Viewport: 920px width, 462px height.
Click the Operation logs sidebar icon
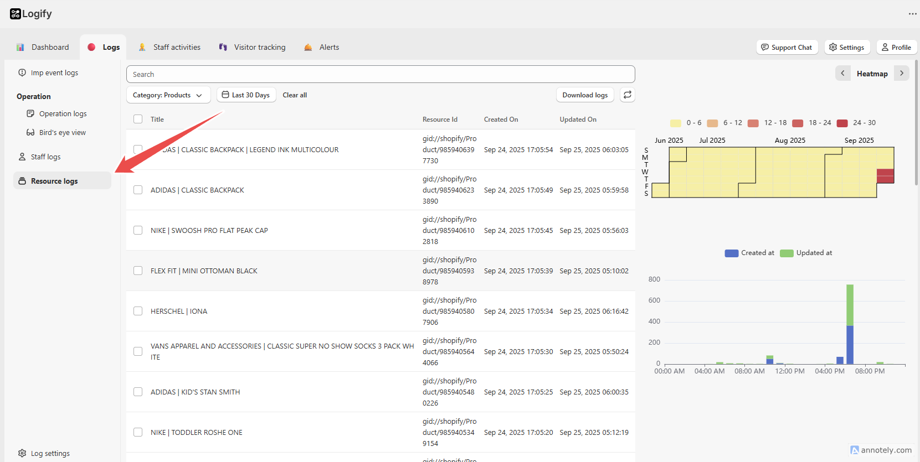(x=30, y=113)
